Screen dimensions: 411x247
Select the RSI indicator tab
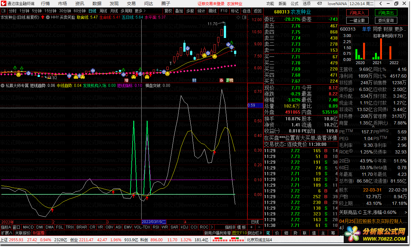click(x=156, y=227)
